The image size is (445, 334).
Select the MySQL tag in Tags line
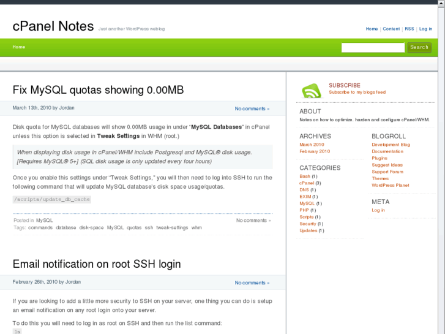(115, 227)
